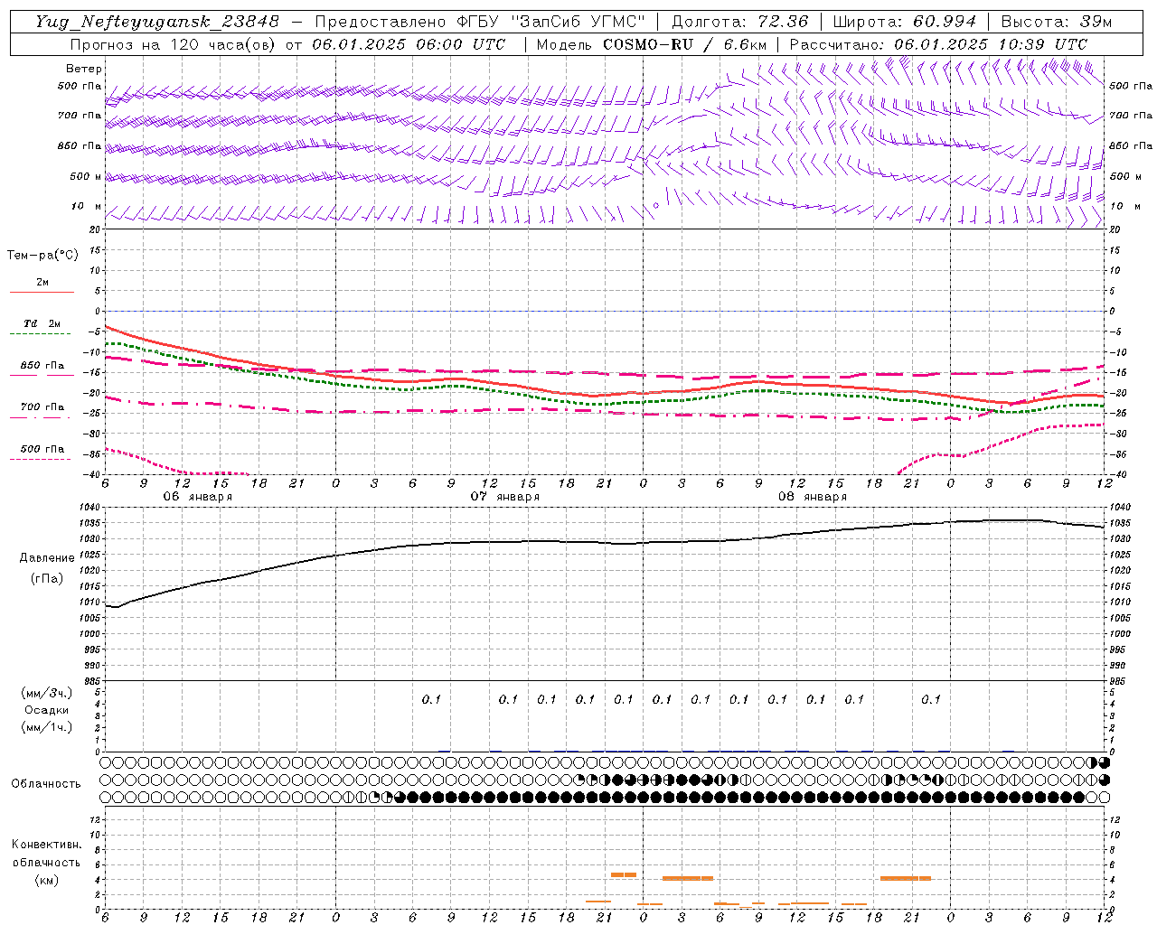This screenshot has width=1157, height=925.
Task: Click the station title Yug_Nefteyugansk_23848
Action: 156,22
